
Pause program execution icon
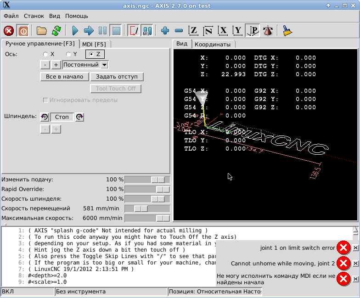(x=102, y=31)
